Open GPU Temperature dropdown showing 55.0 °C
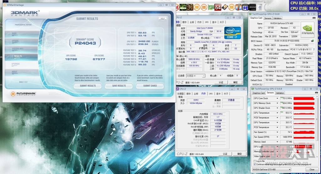Screen dimensions: 321x174 [277, 113]
